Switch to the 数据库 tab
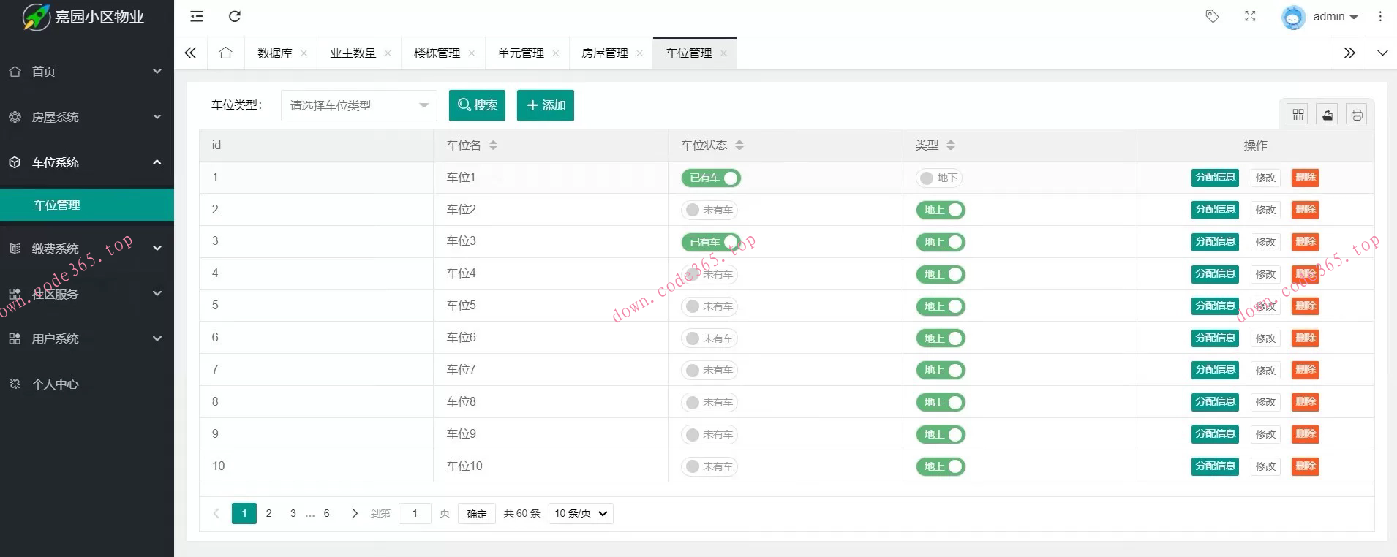The width and height of the screenshot is (1397, 557). (x=275, y=53)
